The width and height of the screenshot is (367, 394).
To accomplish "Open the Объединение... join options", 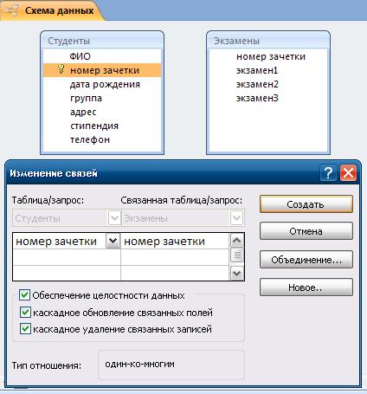I will [306, 260].
